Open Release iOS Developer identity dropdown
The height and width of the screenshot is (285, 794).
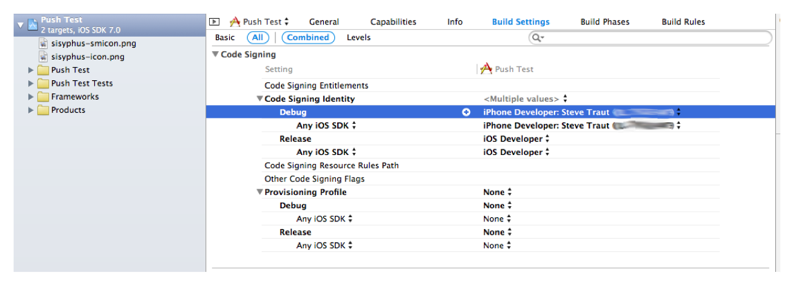point(516,139)
